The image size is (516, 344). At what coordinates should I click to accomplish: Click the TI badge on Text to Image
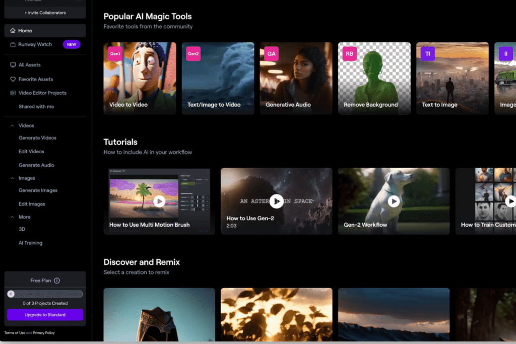[428, 53]
